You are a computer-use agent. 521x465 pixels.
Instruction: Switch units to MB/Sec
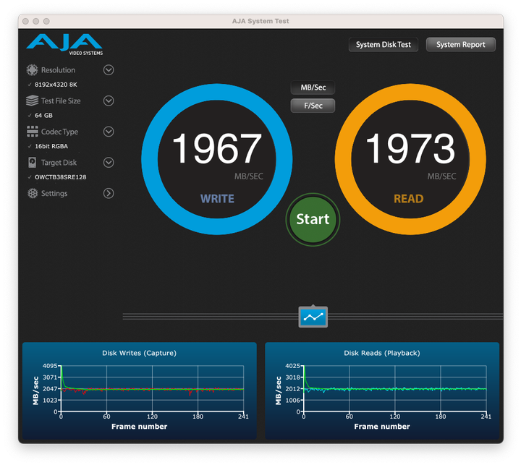click(x=313, y=88)
